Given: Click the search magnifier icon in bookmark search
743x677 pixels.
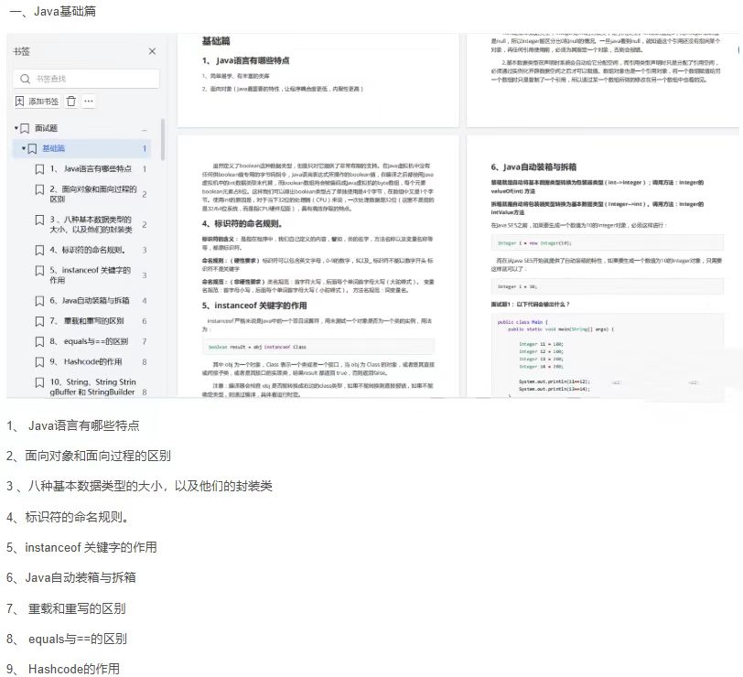Looking at the screenshot, I should click(x=25, y=79).
